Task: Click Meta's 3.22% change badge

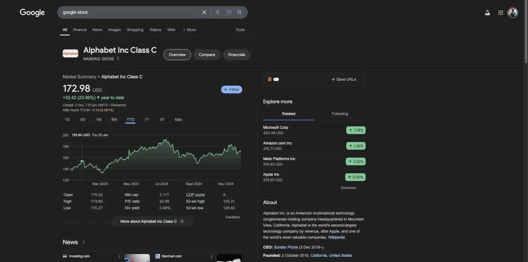Action: click(x=356, y=162)
